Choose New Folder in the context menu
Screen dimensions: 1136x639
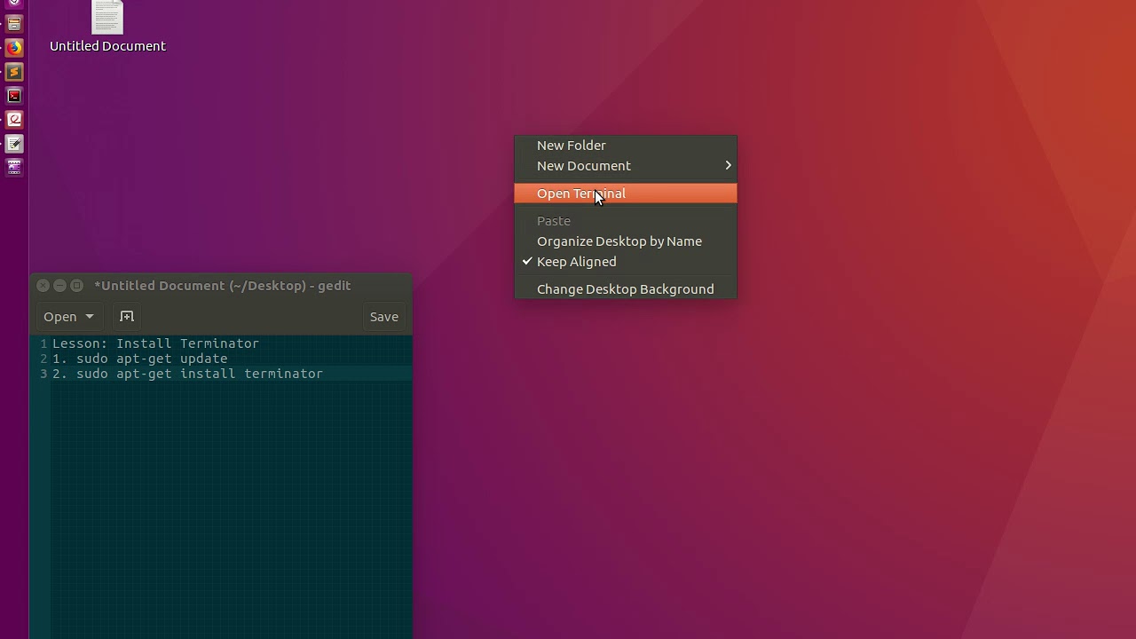point(626,146)
